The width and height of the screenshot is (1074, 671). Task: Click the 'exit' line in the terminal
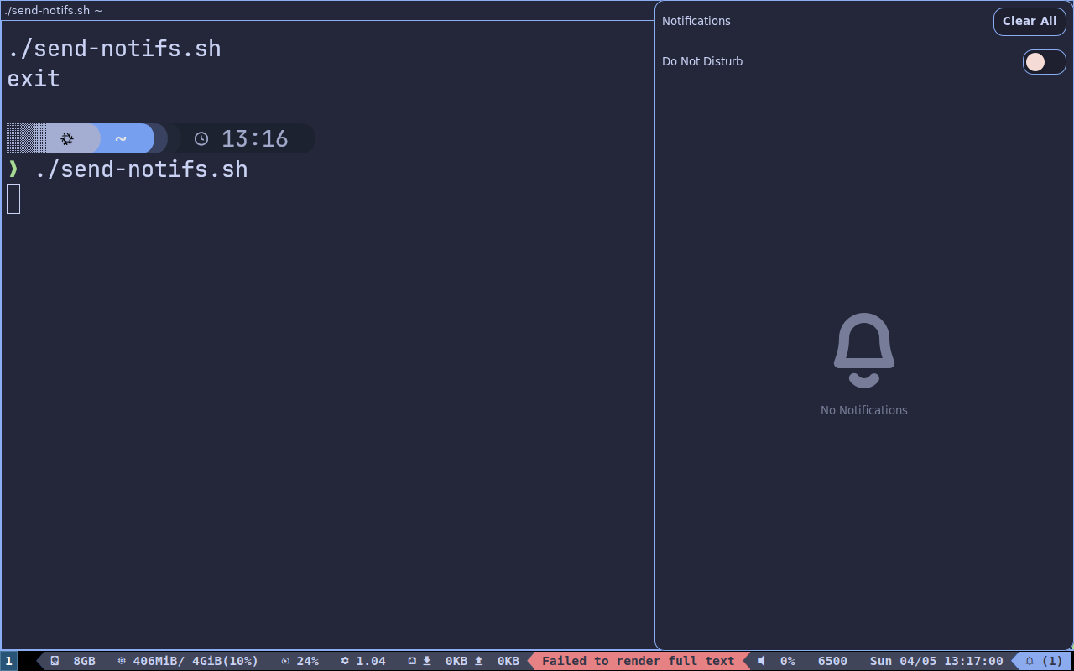pos(34,79)
